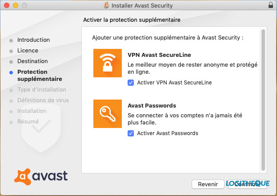
Task: Select the Destination step in sidebar
Action: (32, 61)
